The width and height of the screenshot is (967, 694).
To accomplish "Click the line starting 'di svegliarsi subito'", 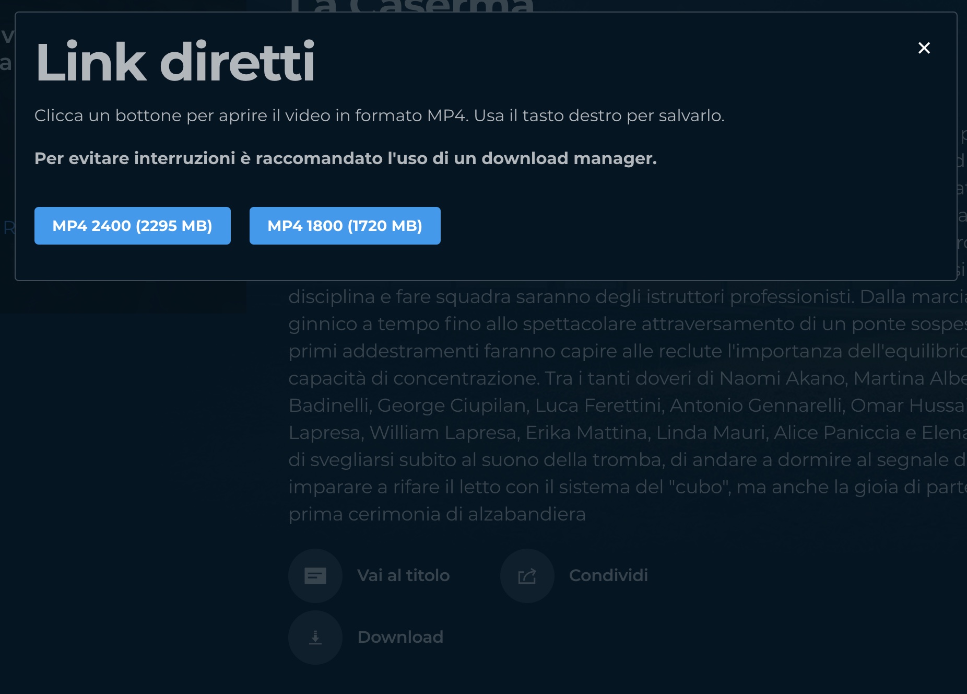I will (x=627, y=460).
